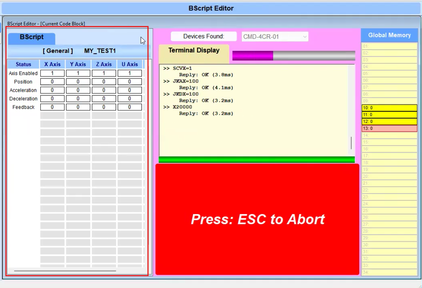Viewport: 422px width, 288px height.
Task: Click the SCVX=1 terminal command line
Action: click(177, 68)
